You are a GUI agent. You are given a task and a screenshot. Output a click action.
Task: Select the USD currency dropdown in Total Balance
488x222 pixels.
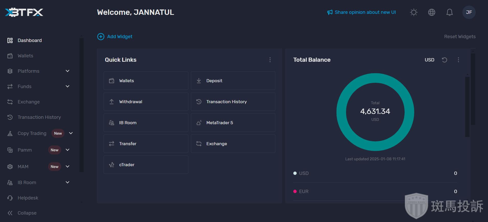point(429,60)
